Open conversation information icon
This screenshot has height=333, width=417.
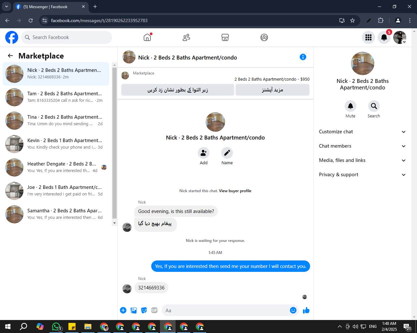point(303,57)
